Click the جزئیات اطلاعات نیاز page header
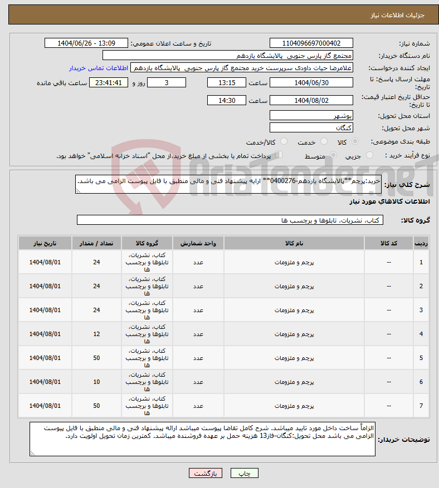439x488 pixels. click(397, 15)
